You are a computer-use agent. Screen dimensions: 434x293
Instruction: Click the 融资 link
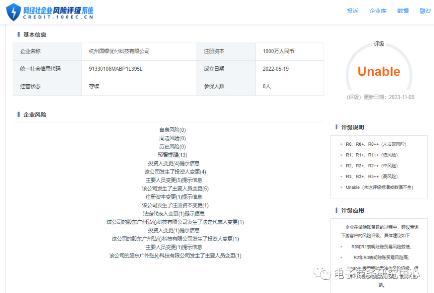coord(425,11)
